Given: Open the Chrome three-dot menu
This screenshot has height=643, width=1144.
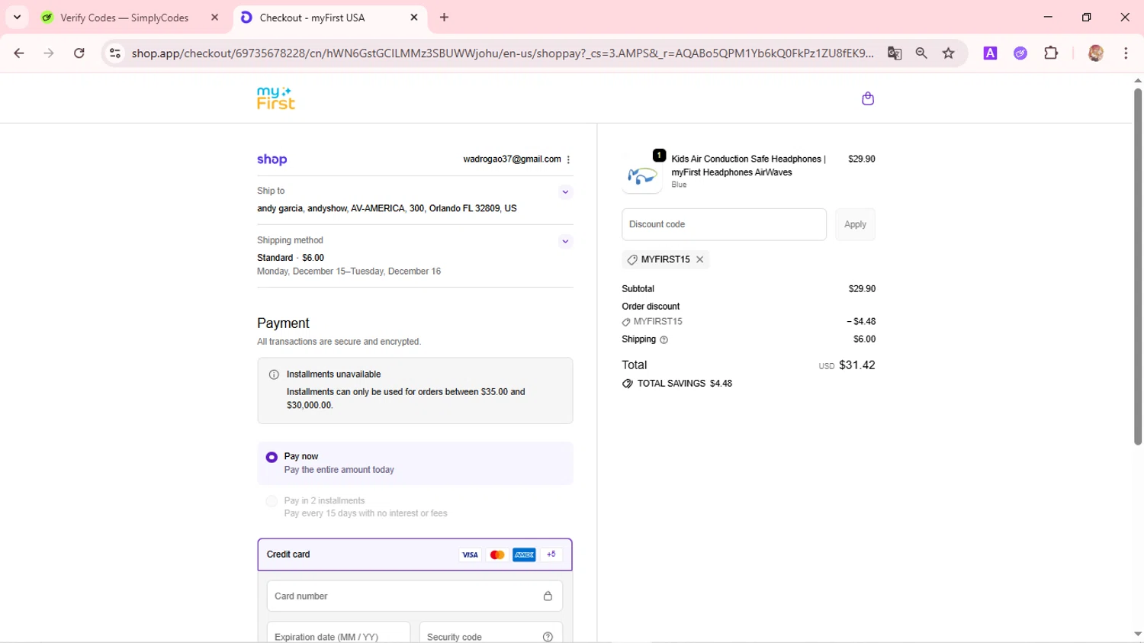Looking at the screenshot, I should tap(1126, 53).
